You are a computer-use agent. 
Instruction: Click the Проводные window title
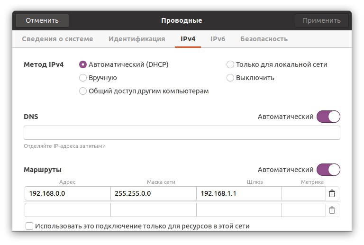(182, 20)
